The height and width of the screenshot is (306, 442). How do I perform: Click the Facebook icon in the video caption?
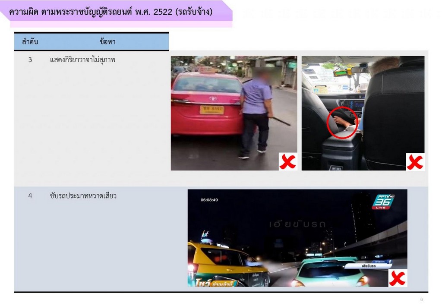[x=390, y=262]
